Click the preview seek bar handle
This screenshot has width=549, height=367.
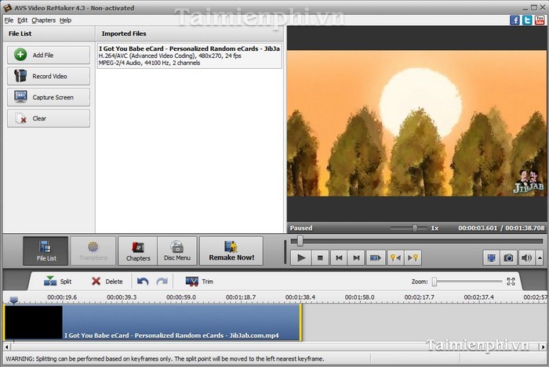pos(300,240)
